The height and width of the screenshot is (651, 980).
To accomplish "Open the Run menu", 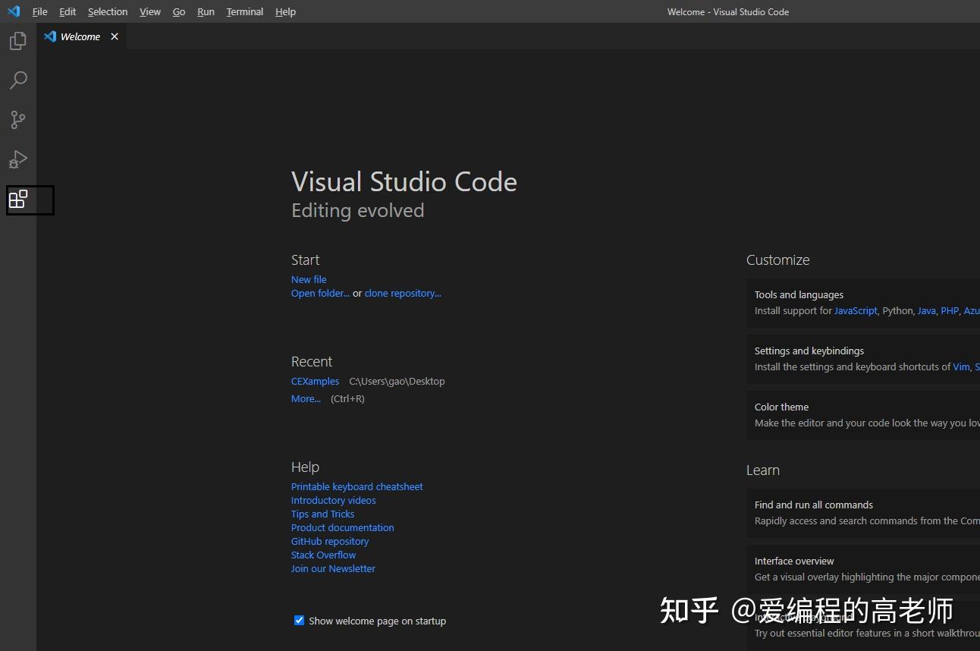I will 206,11.
